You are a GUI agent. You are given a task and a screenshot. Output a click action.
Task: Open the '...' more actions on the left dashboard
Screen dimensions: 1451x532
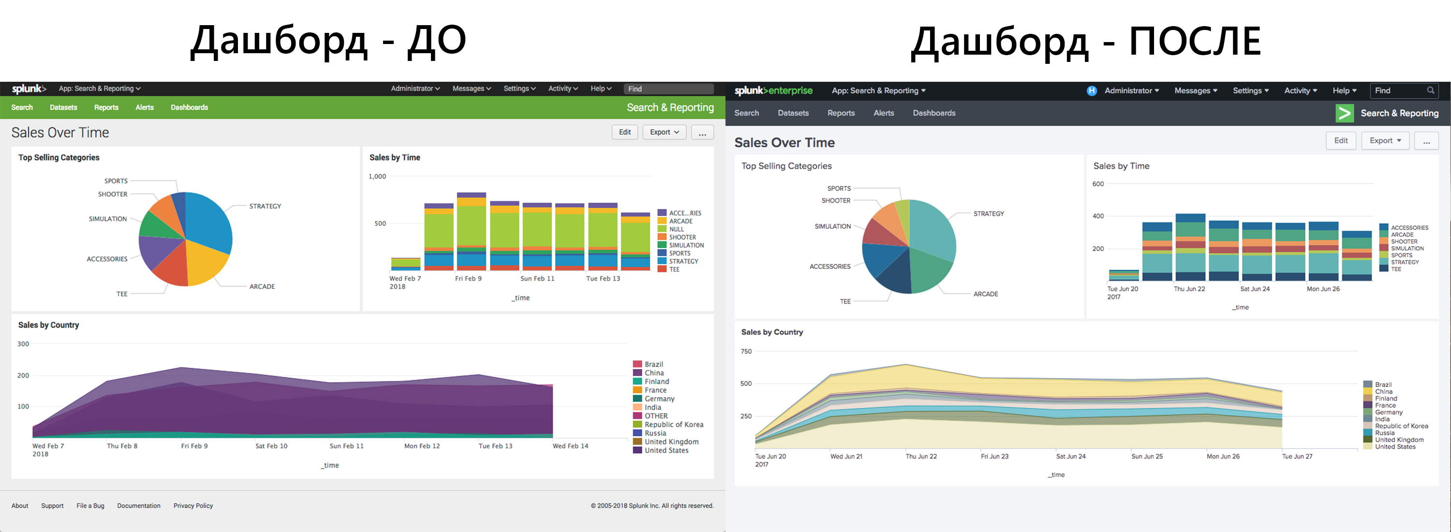pyautogui.click(x=702, y=132)
